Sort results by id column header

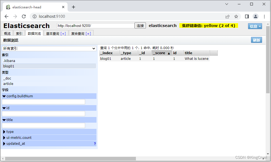click(x=178, y=53)
